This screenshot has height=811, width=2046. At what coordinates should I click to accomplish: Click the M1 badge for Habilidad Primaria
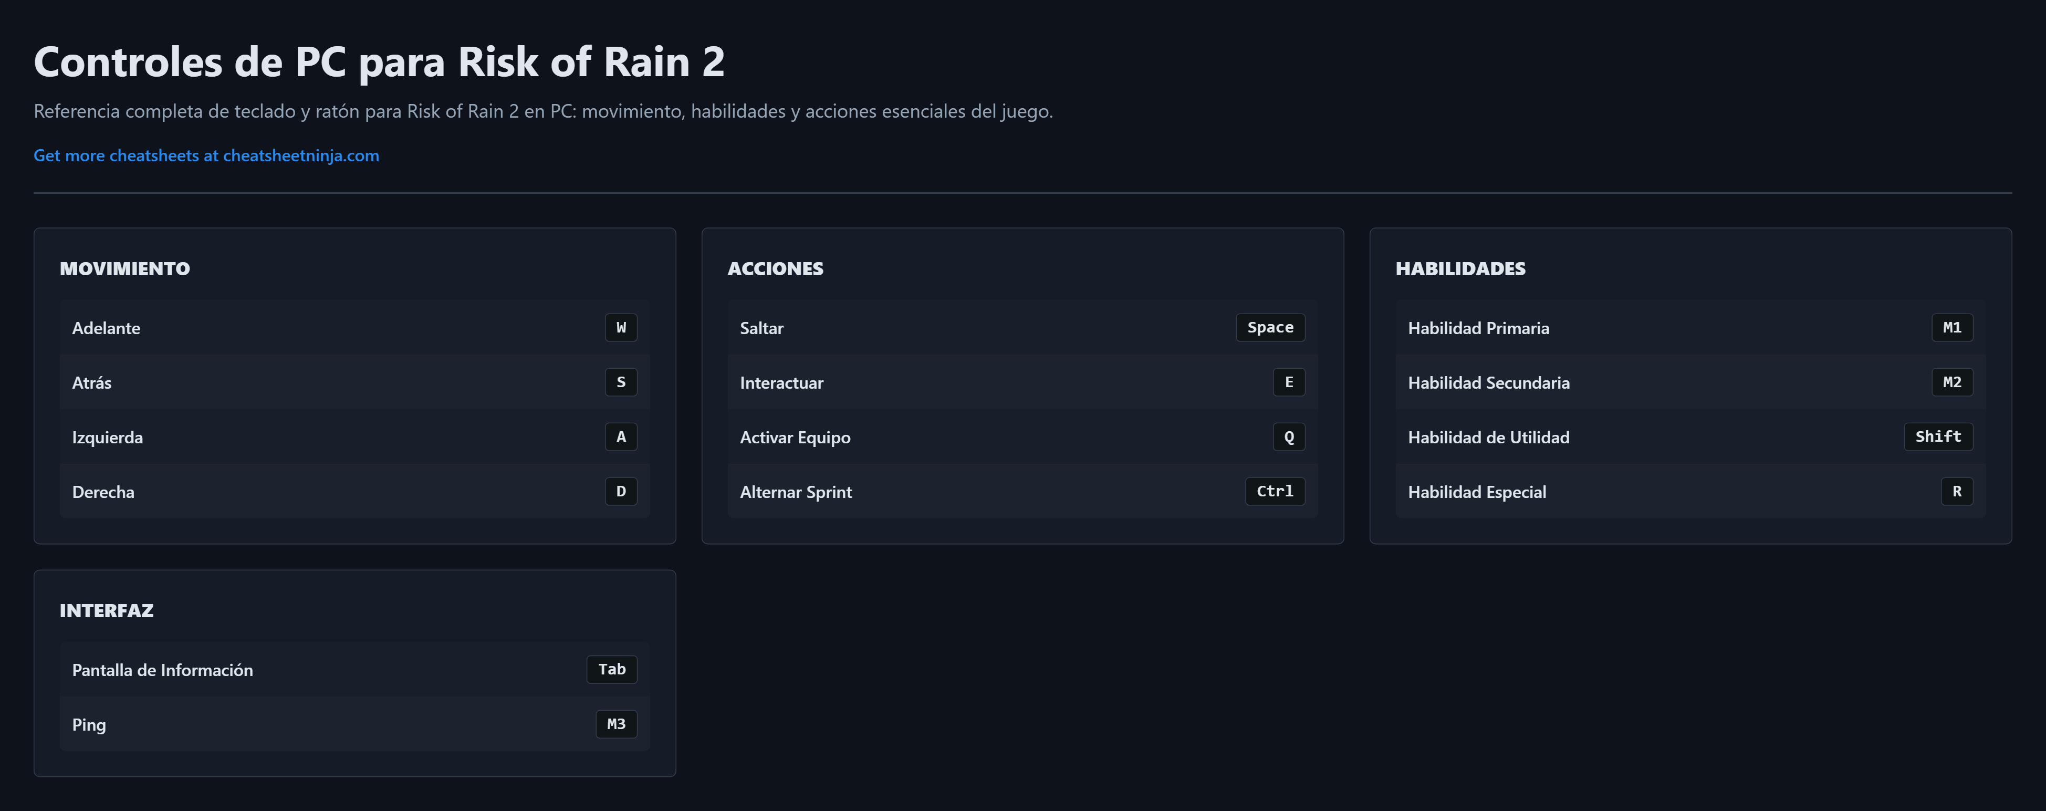tap(1951, 327)
